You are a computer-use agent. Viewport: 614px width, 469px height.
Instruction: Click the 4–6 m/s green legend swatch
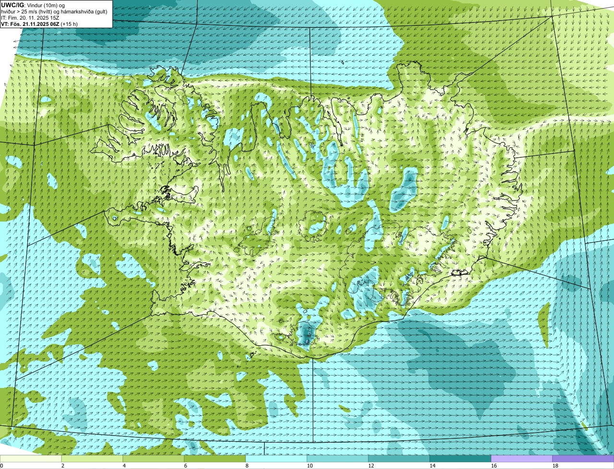click(153, 459)
